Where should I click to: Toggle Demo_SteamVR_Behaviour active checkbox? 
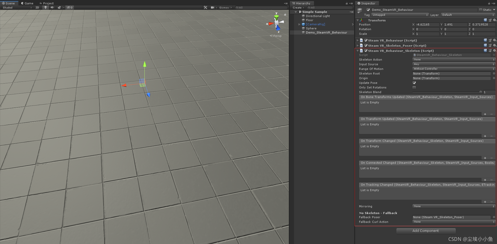click(368, 10)
